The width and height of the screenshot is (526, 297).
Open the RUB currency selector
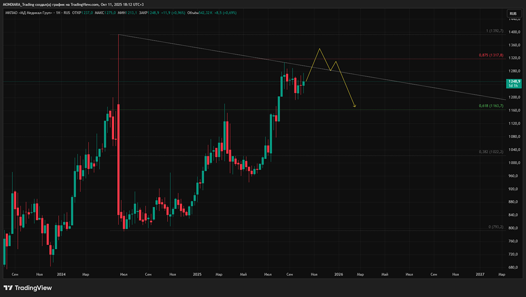coord(513,14)
